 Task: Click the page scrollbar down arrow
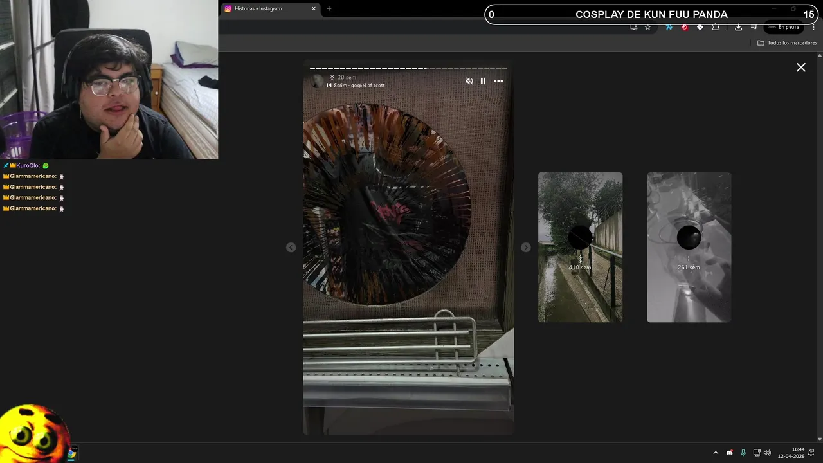pyautogui.click(x=819, y=439)
